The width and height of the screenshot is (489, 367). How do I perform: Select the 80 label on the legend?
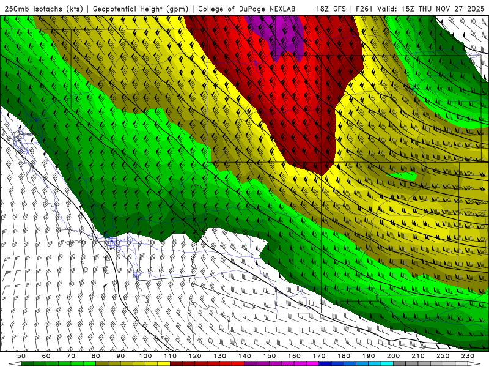96,356
